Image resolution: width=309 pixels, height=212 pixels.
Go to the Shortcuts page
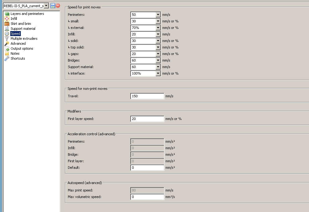[x=18, y=58]
